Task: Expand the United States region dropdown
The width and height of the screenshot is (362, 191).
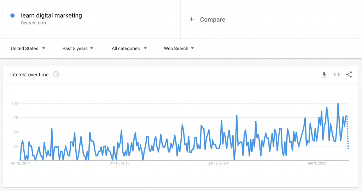Action: point(28,48)
